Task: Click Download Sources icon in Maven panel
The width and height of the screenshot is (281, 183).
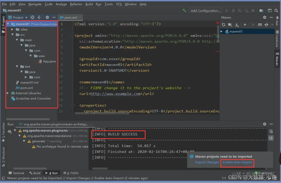Action: 237,25
